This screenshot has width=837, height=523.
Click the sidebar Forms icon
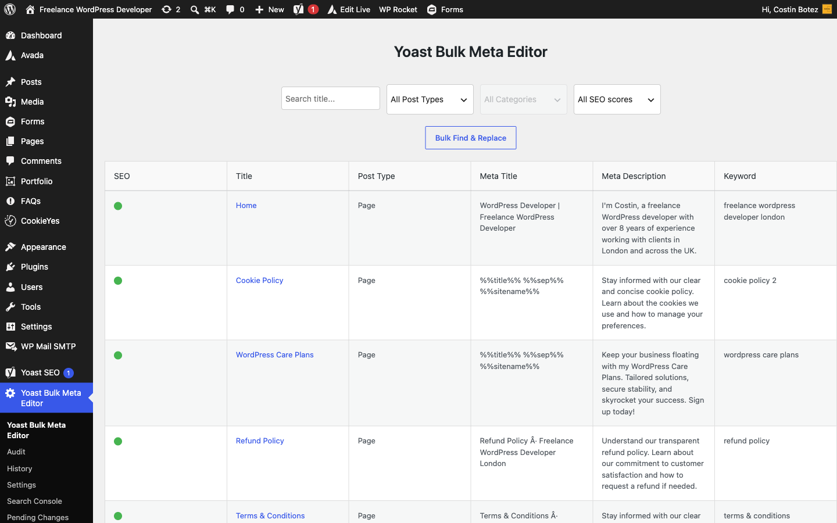click(x=10, y=121)
